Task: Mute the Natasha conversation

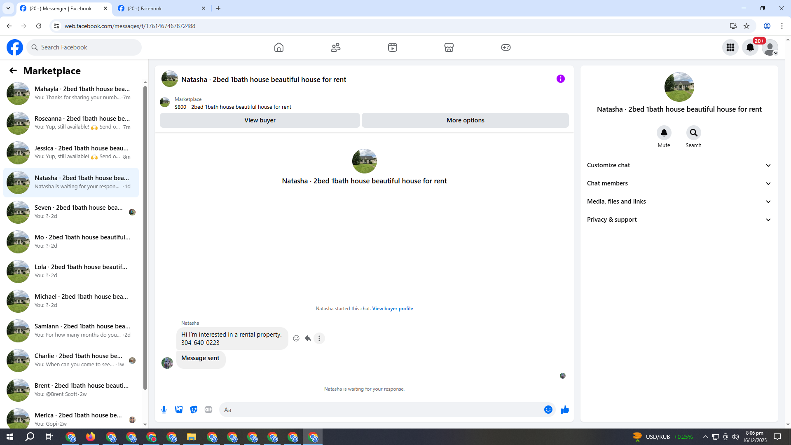Action: pyautogui.click(x=664, y=133)
